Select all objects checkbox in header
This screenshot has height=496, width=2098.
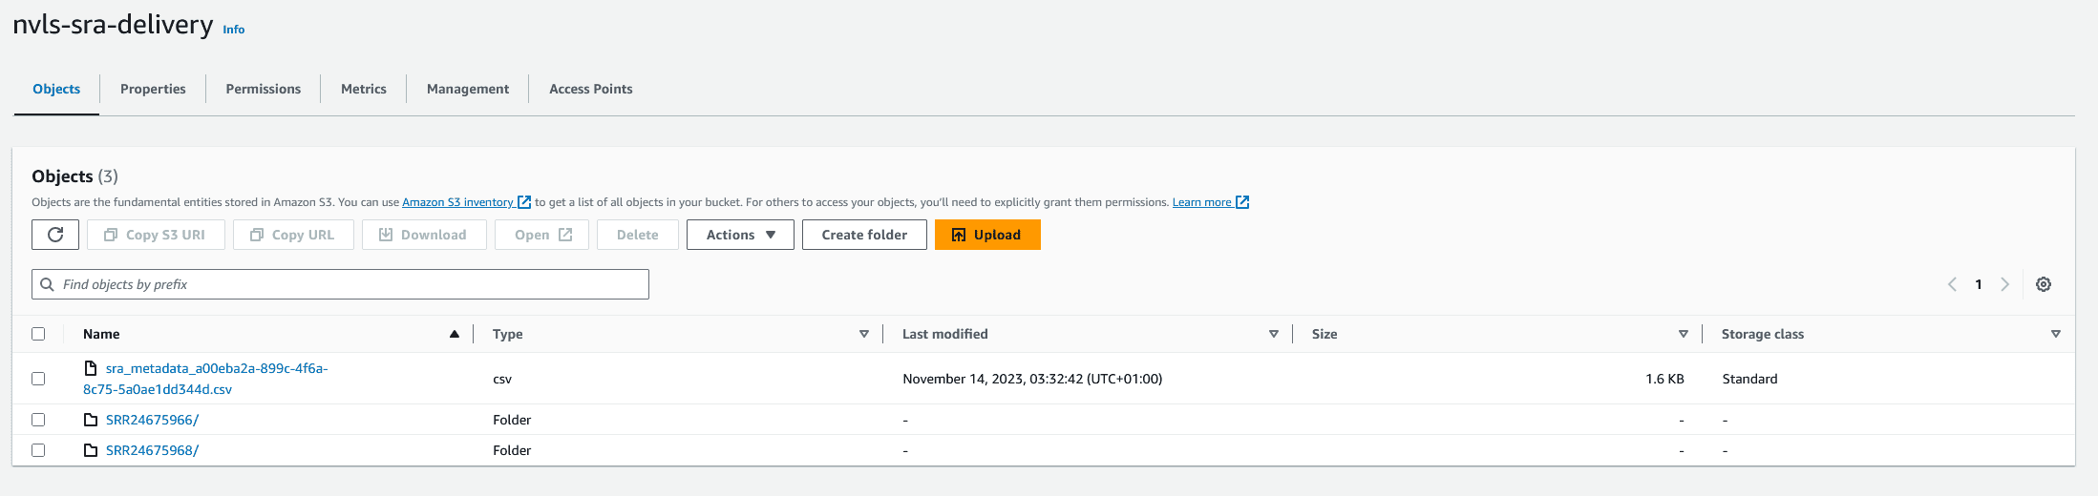click(38, 334)
